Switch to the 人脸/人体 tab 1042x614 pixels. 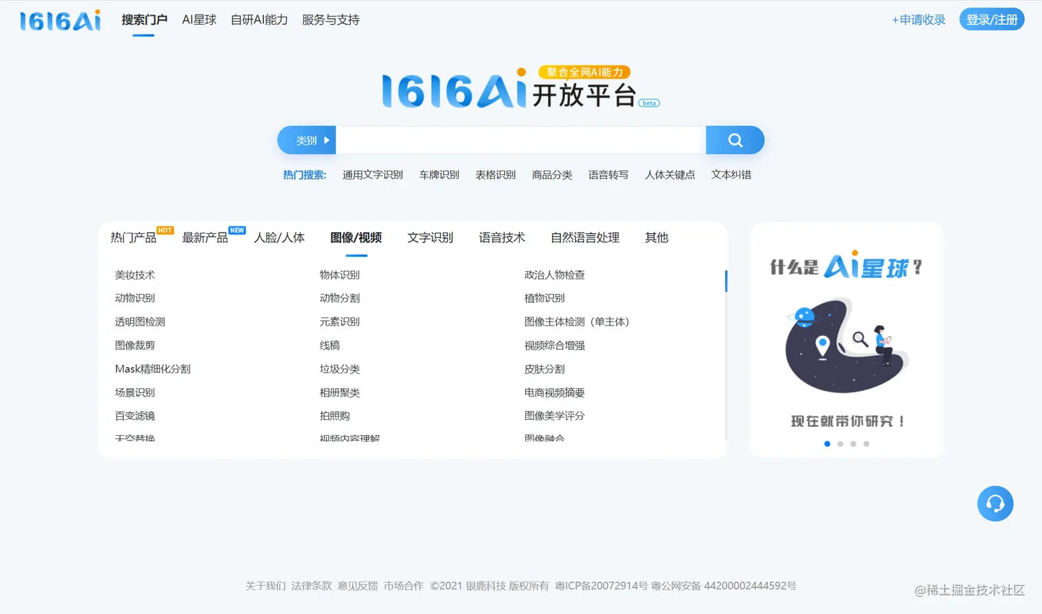tap(279, 237)
